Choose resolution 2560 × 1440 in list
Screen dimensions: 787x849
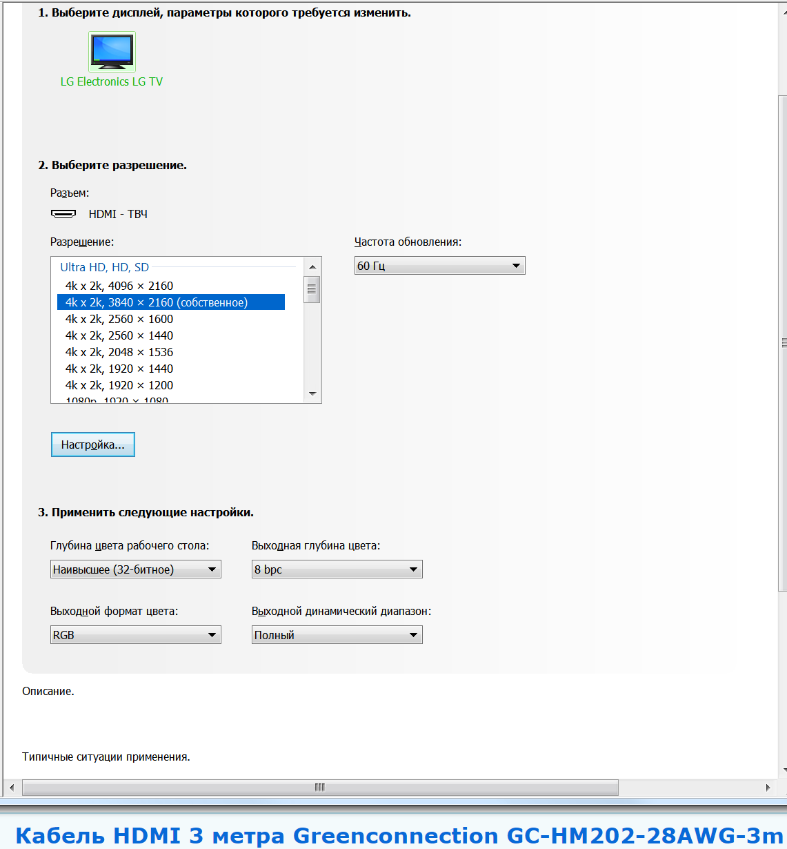tap(119, 335)
